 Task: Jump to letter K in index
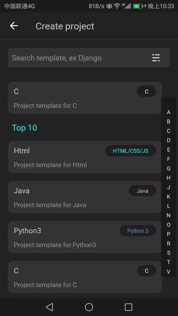[169, 197]
